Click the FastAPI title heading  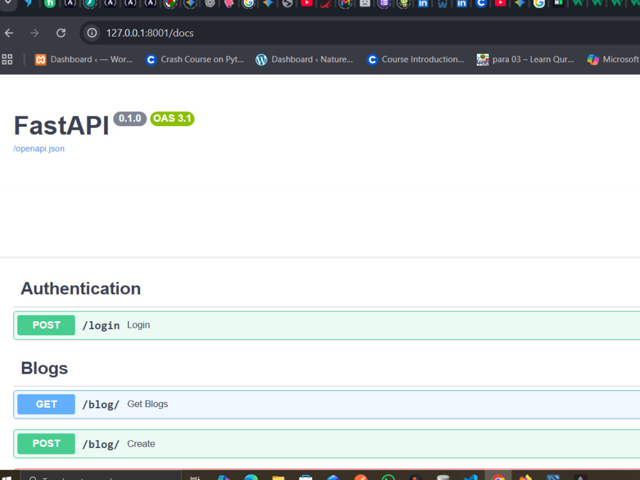click(61, 125)
